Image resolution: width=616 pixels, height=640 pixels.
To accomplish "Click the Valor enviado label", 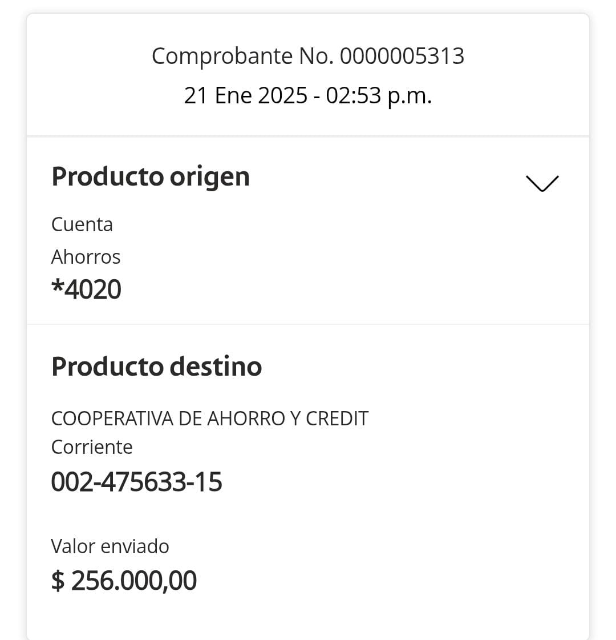I will point(110,546).
